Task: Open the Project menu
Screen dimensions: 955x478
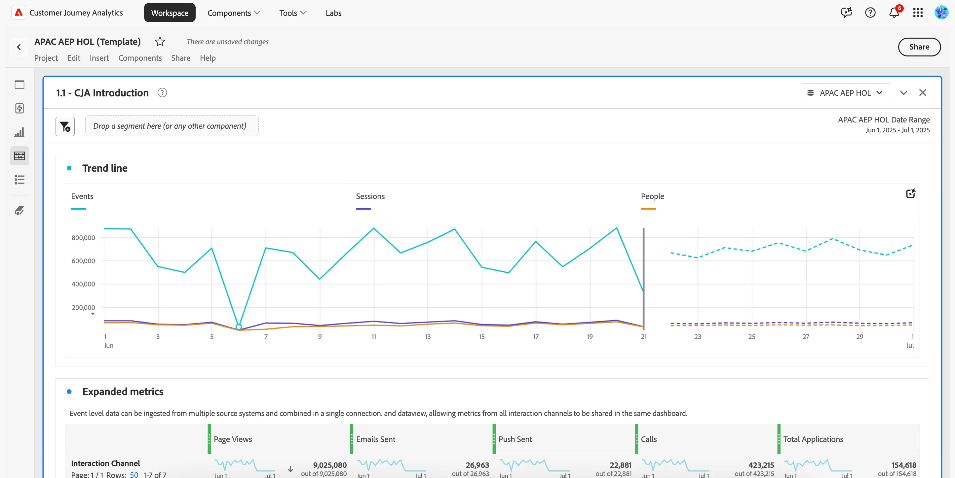Action: [x=46, y=58]
